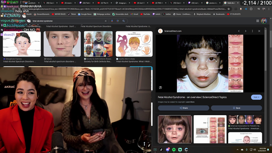Start voice search with the microphone icon
Viewport: 272px width, 153px height.
[112, 21]
